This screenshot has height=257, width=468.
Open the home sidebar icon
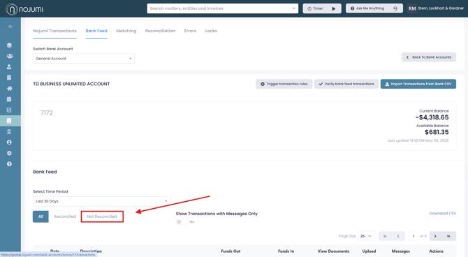10,89
